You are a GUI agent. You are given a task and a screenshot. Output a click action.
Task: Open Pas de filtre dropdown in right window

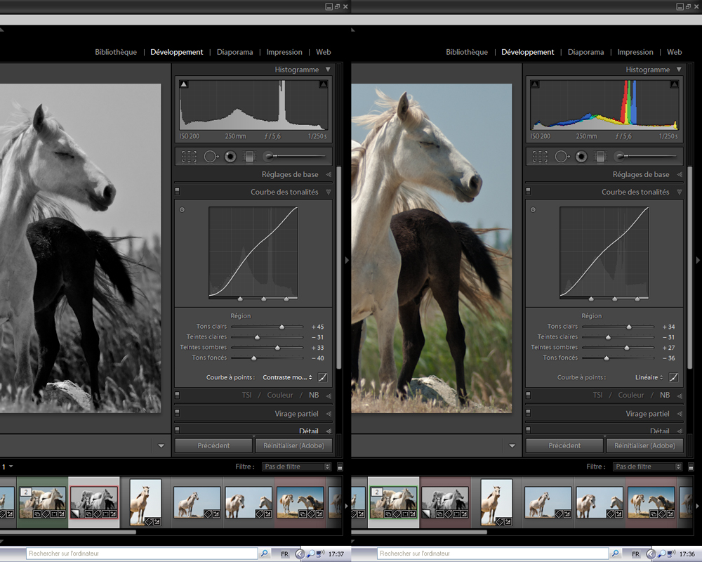tap(647, 467)
